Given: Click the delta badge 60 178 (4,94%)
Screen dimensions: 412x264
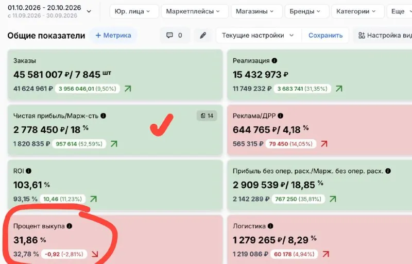Looking at the screenshot, I should tap(294, 254).
